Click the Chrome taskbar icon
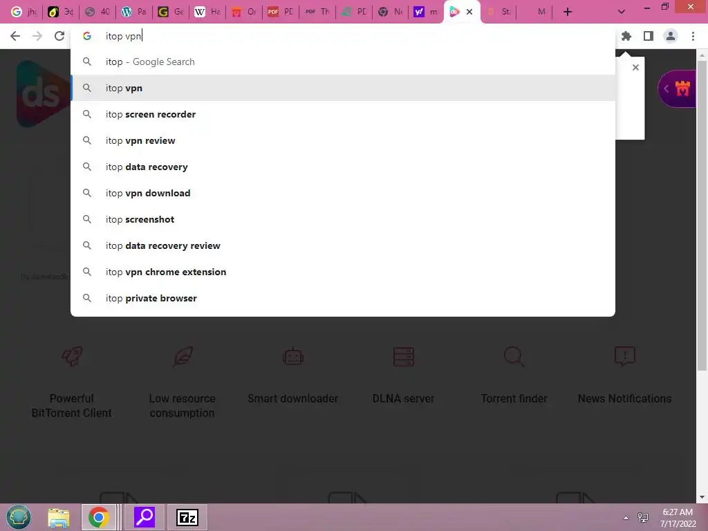 [x=98, y=517]
